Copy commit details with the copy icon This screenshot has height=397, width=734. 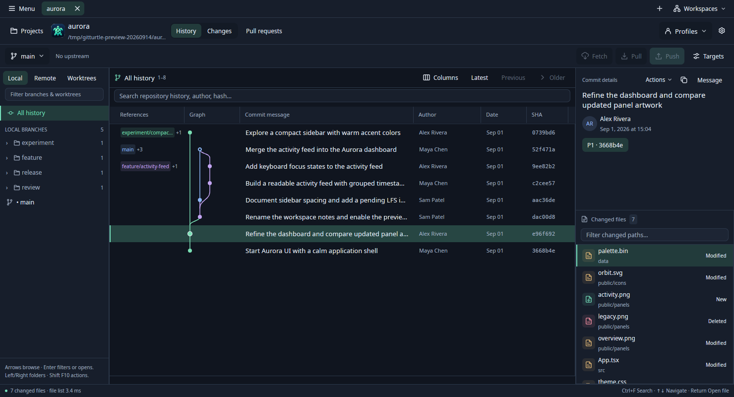click(x=684, y=80)
